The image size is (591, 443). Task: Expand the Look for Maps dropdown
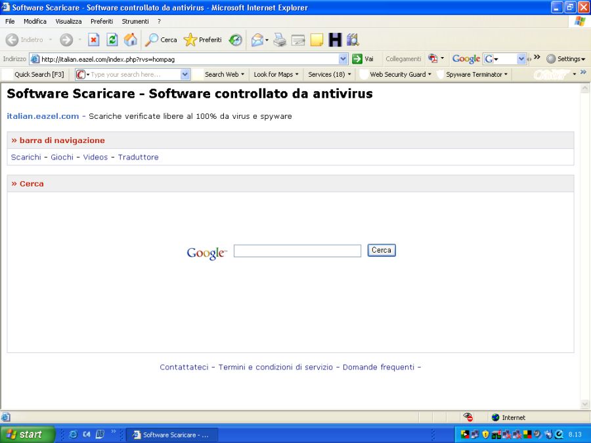(x=297, y=75)
